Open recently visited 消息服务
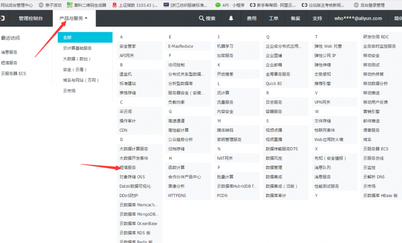The height and width of the screenshot is (243, 402). click(x=9, y=52)
